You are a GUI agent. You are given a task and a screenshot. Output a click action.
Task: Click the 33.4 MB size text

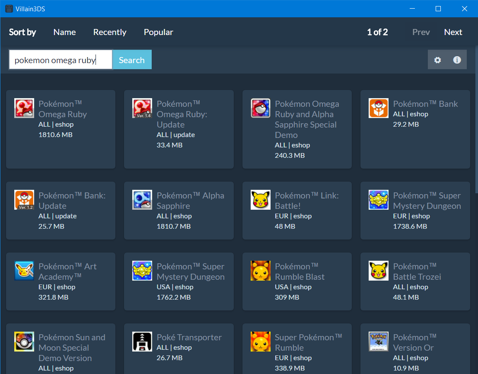[x=169, y=145]
